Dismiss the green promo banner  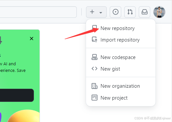click(x=32, y=39)
